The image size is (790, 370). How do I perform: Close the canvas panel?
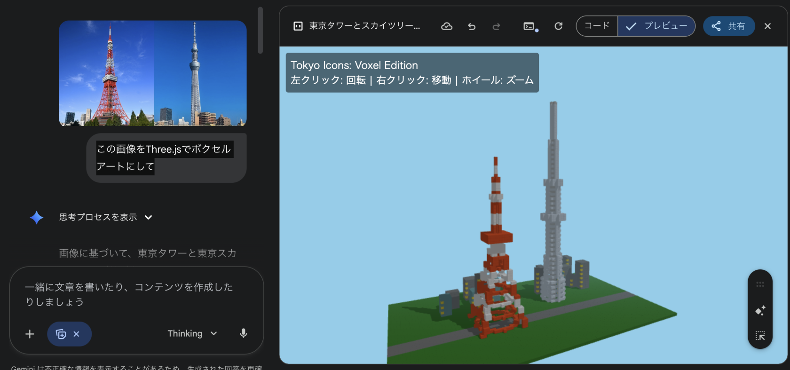pos(767,26)
